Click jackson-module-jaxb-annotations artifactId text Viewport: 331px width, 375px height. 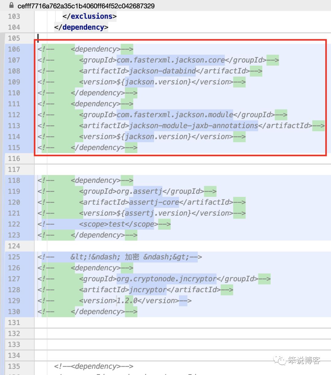tap(193, 126)
